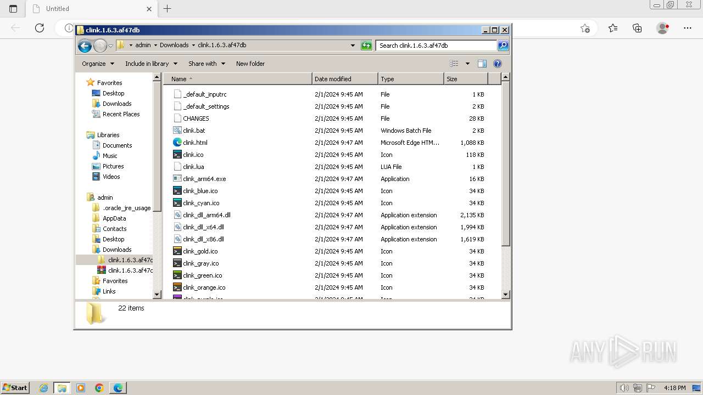Open Internet Explorer from the taskbar
The width and height of the screenshot is (703, 395).
(43, 388)
